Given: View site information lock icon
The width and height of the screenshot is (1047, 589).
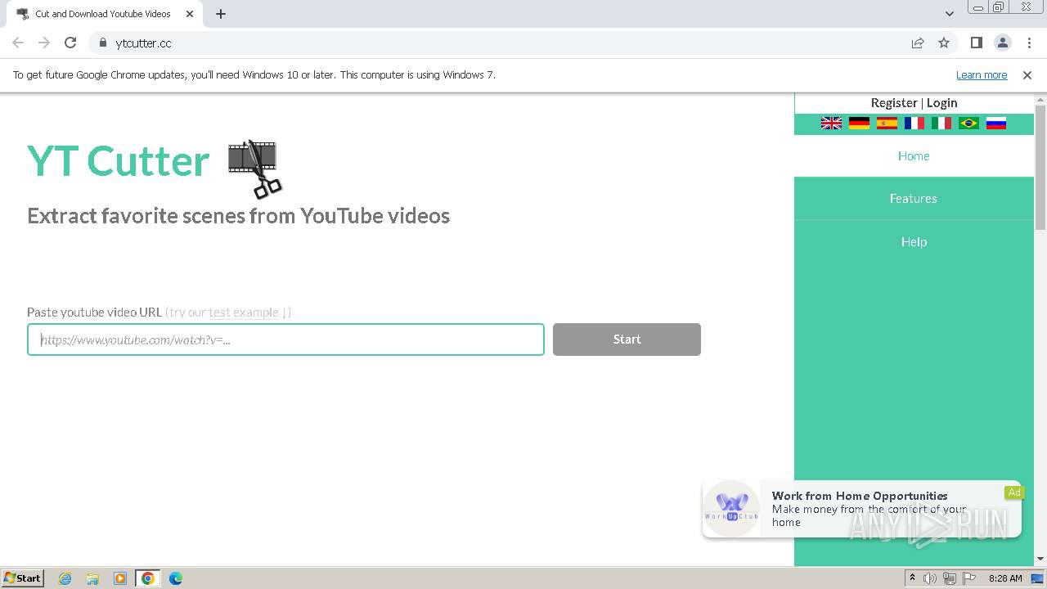Looking at the screenshot, I should pos(102,43).
